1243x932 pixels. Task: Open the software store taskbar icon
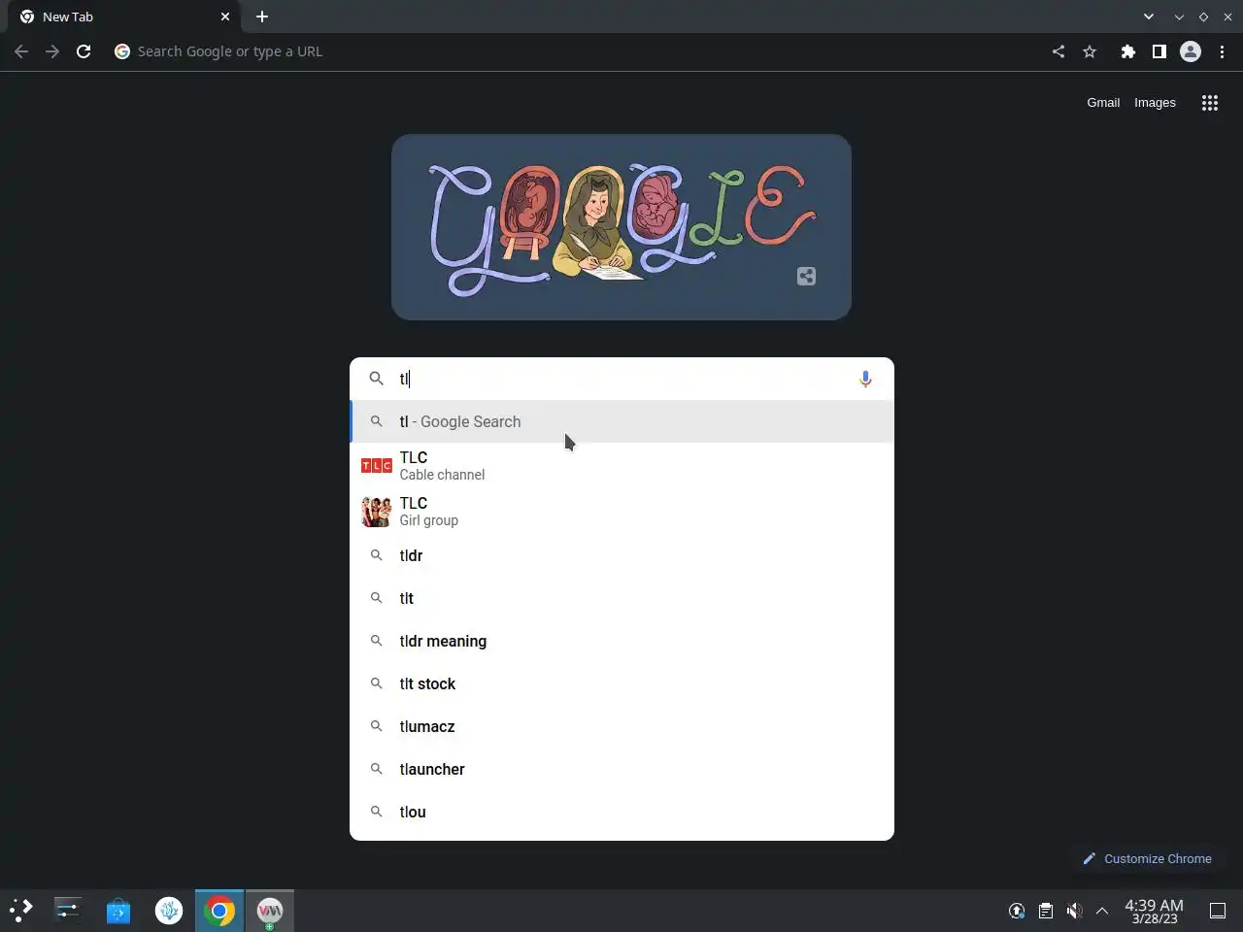click(x=118, y=911)
